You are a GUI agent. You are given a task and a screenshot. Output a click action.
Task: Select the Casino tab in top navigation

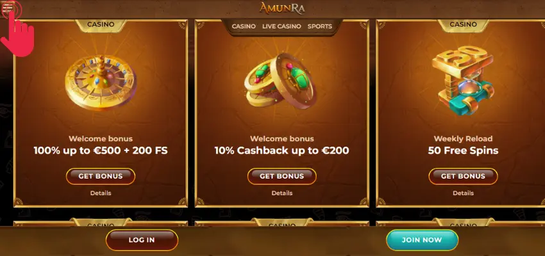coord(244,26)
